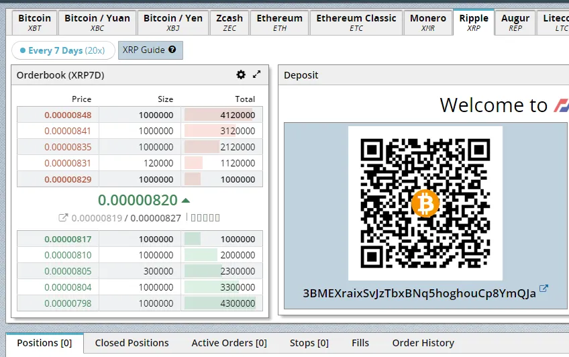Click bid price 0.00000805
Image resolution: width=569 pixels, height=357 pixels.
(68, 271)
